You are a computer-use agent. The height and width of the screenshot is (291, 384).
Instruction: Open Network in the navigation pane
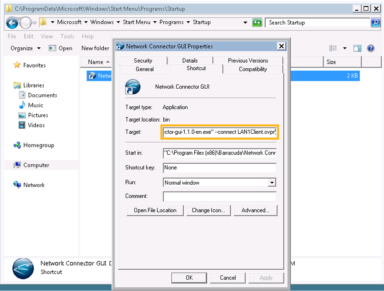(x=34, y=185)
